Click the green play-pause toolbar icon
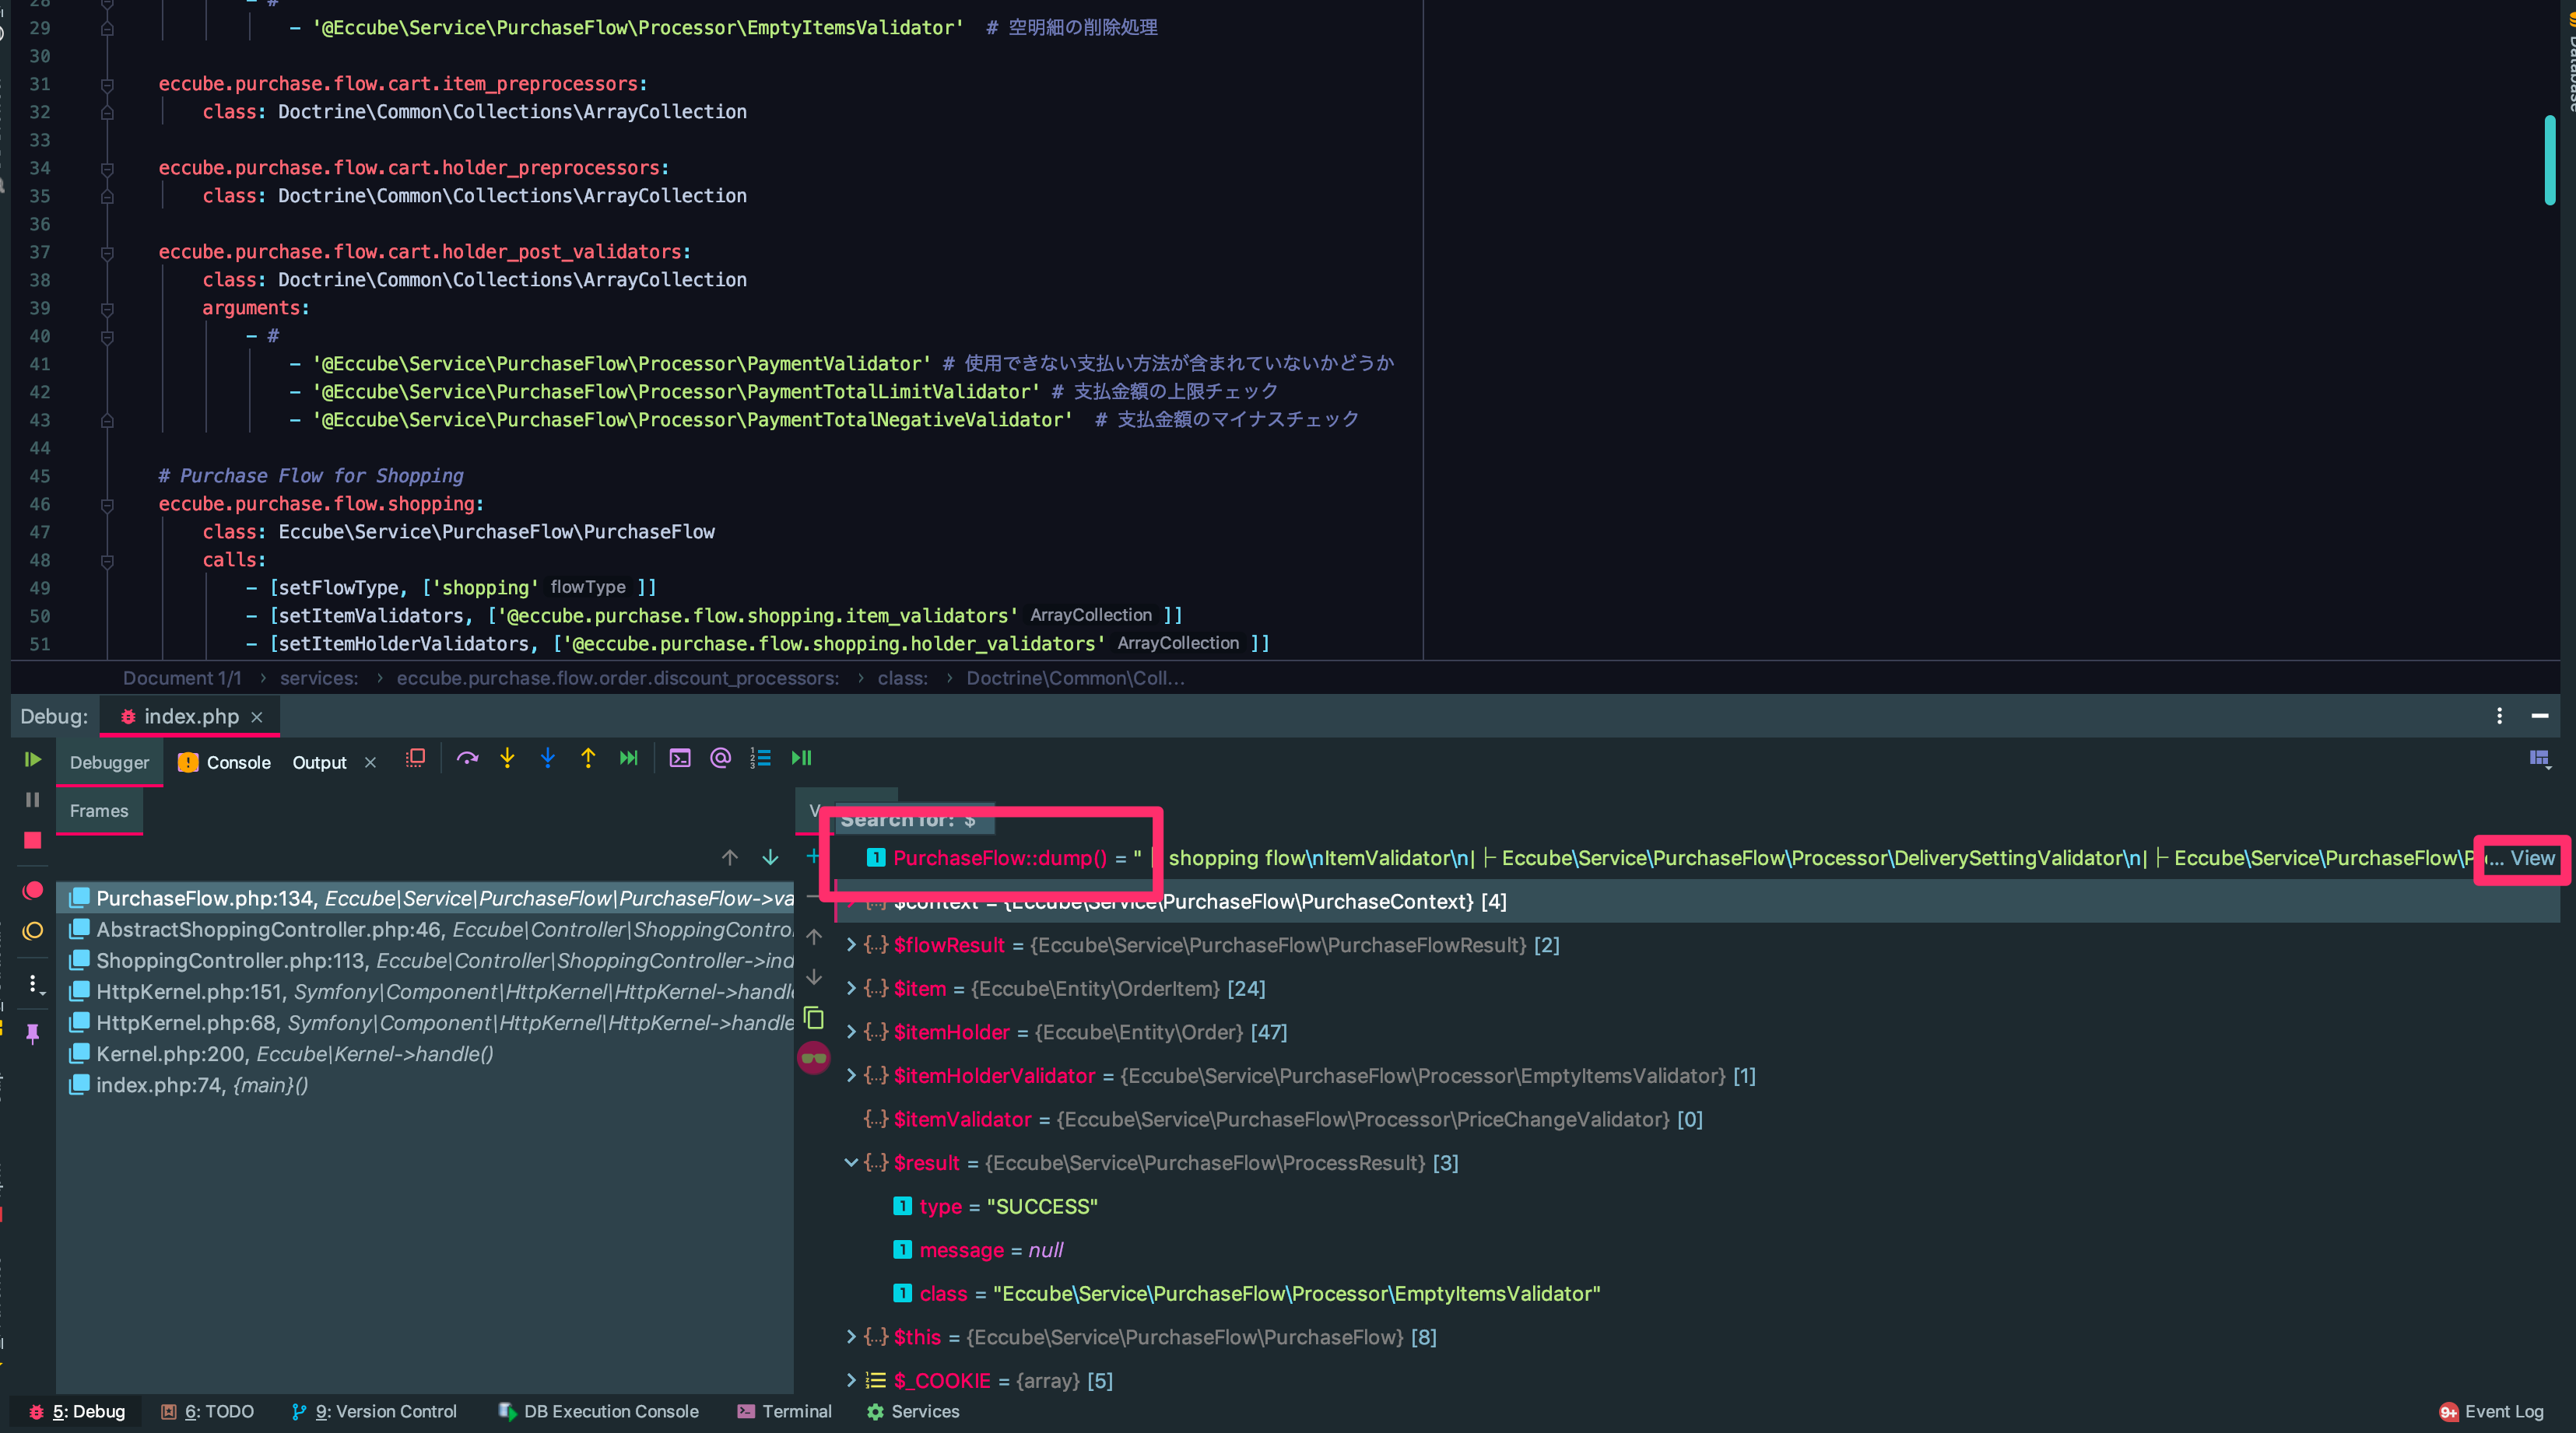Viewport: 2576px width, 1433px height. (x=801, y=759)
